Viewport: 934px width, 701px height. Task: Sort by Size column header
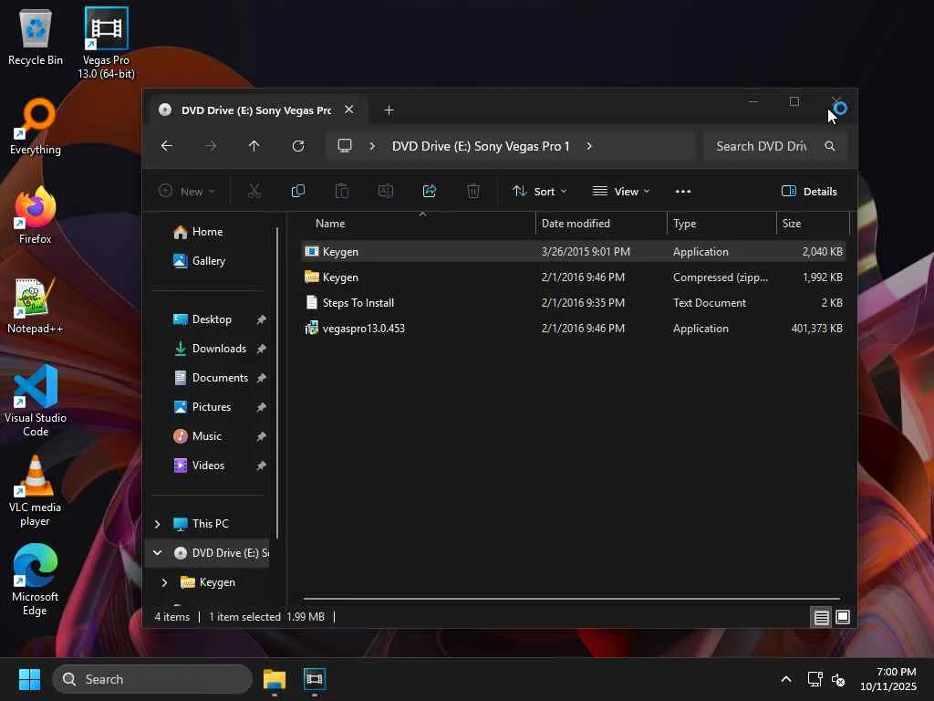792,224
